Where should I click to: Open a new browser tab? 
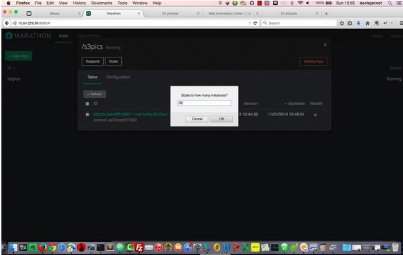pyautogui.click(x=326, y=14)
